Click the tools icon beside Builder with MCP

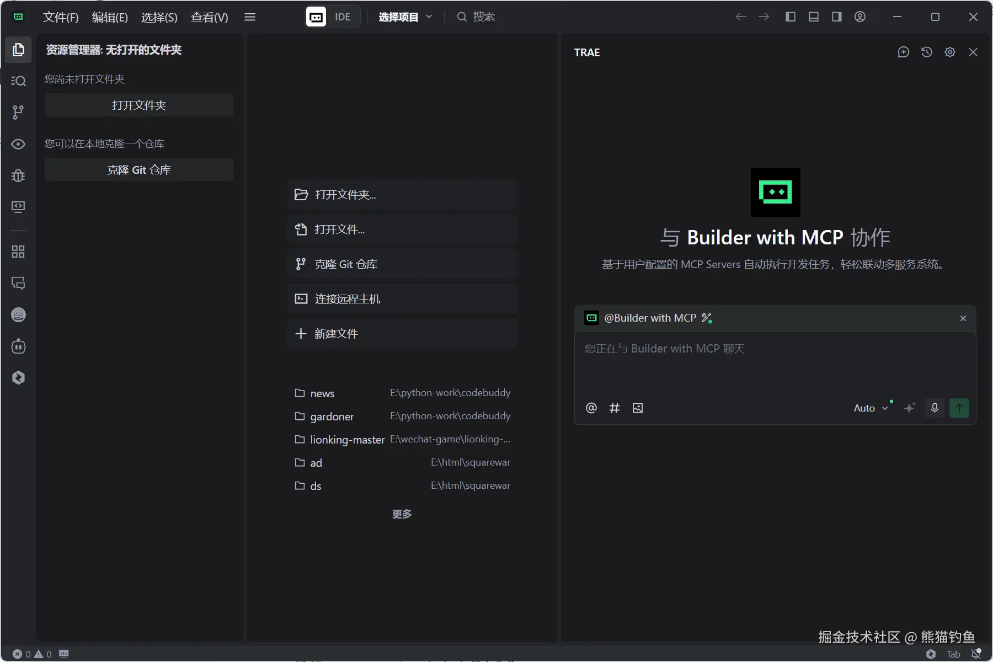[707, 318]
